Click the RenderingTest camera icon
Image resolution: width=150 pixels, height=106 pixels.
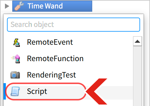coord(15,75)
